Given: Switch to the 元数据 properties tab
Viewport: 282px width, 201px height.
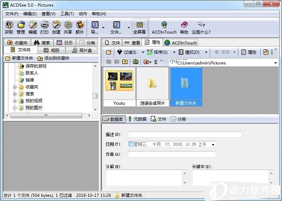Looking at the screenshot, I should [x=137, y=119].
